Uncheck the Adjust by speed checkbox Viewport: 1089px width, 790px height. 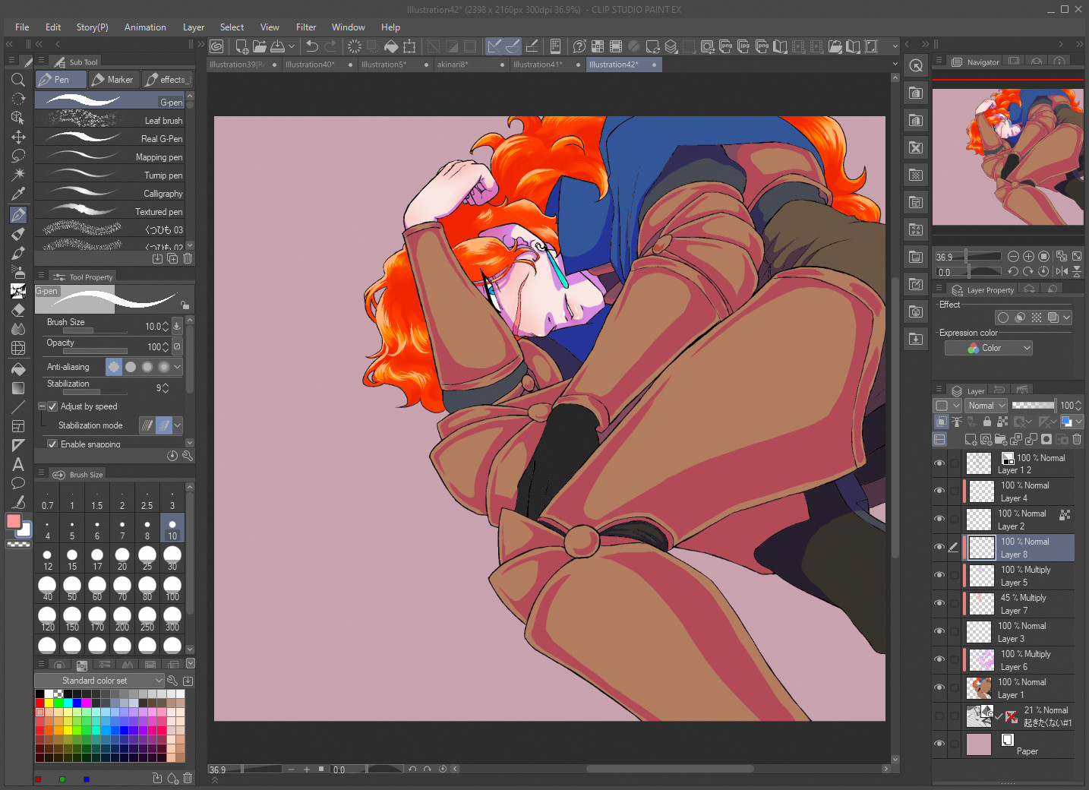(52, 406)
